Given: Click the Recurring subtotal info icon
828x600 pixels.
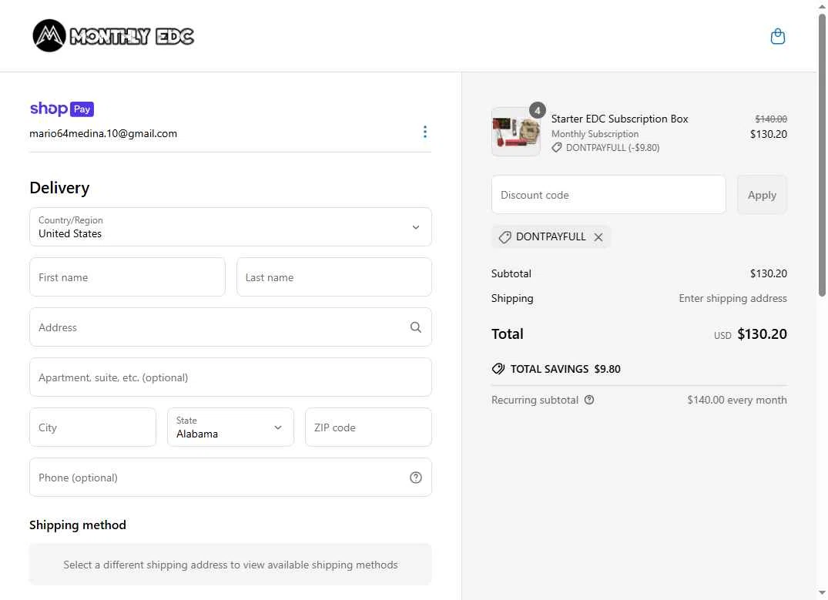Looking at the screenshot, I should pyautogui.click(x=589, y=400).
